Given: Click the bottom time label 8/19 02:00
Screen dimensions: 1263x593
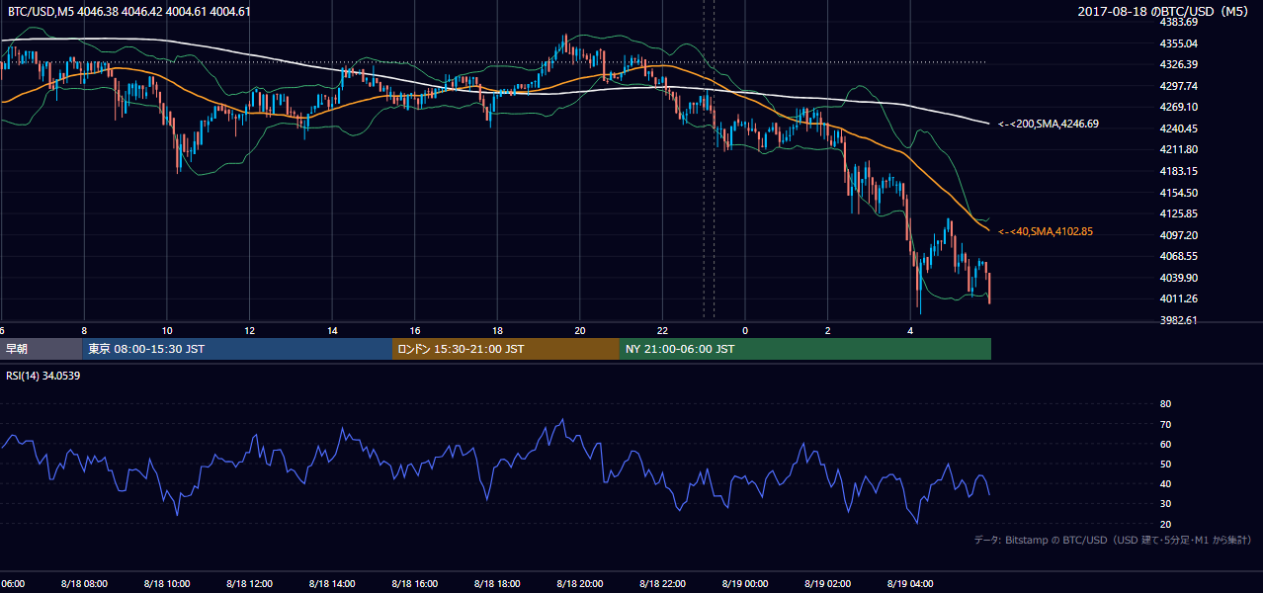Looking at the screenshot, I should [x=826, y=584].
